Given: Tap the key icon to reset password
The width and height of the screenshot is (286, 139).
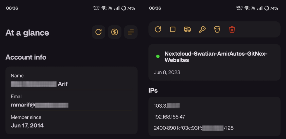Looking at the screenshot, I should coord(202,29).
